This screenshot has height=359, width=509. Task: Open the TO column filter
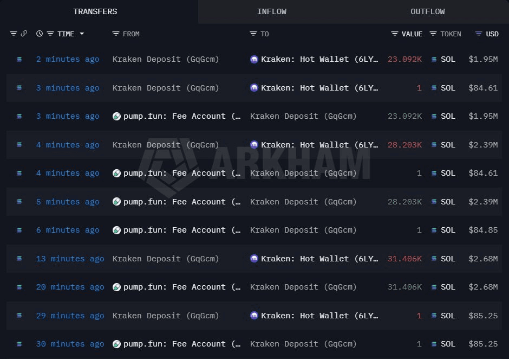(x=253, y=34)
